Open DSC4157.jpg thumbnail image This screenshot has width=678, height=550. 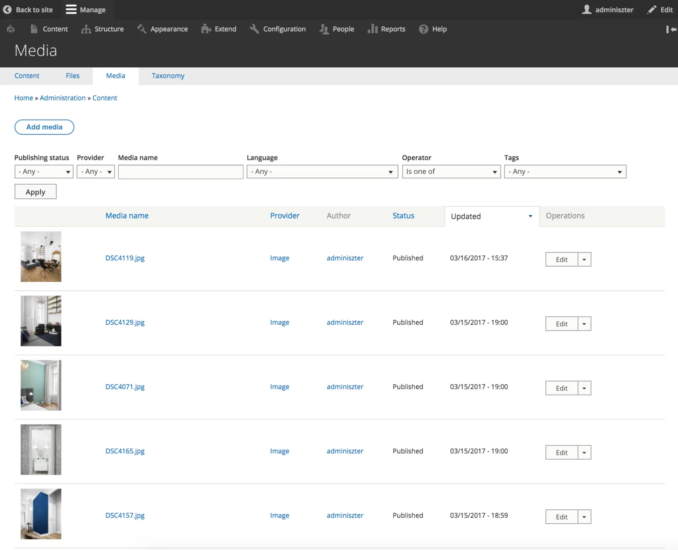[41, 514]
